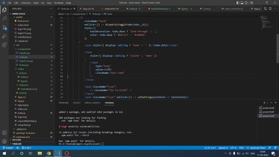The height and width of the screenshot is (157, 279).
Task: Close the Todo.jsx editor tab
Action: click(75, 9)
